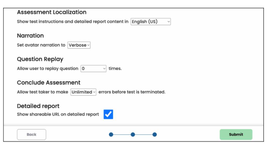Open the English (US) language dropdown
Screen dimensions: 267x150
150,22
